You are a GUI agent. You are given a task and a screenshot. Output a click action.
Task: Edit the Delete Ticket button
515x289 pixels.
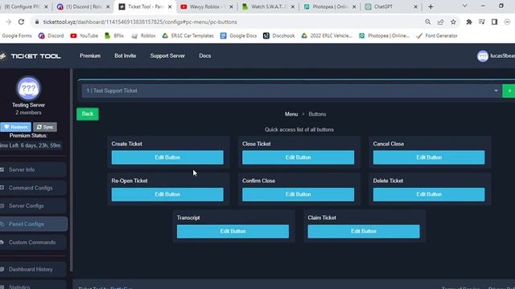[x=429, y=194]
